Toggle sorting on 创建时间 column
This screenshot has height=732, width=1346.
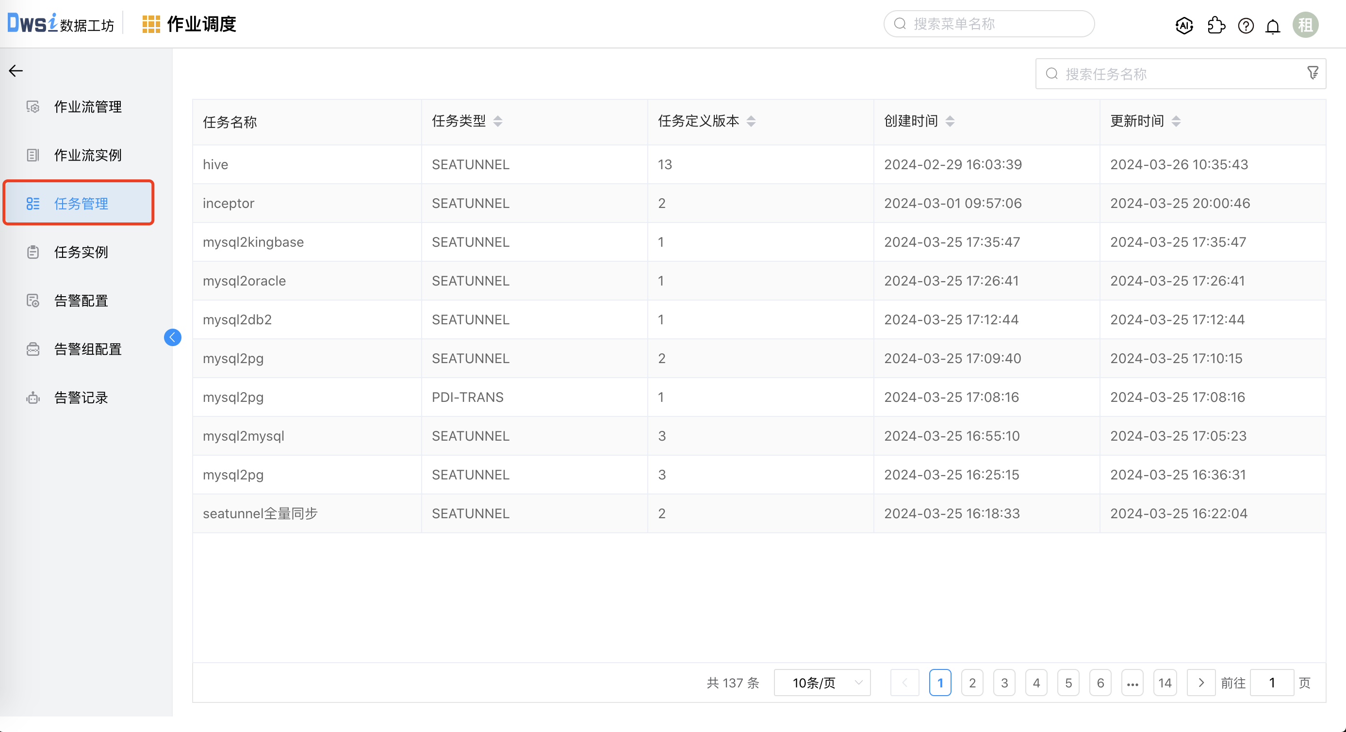coord(950,121)
